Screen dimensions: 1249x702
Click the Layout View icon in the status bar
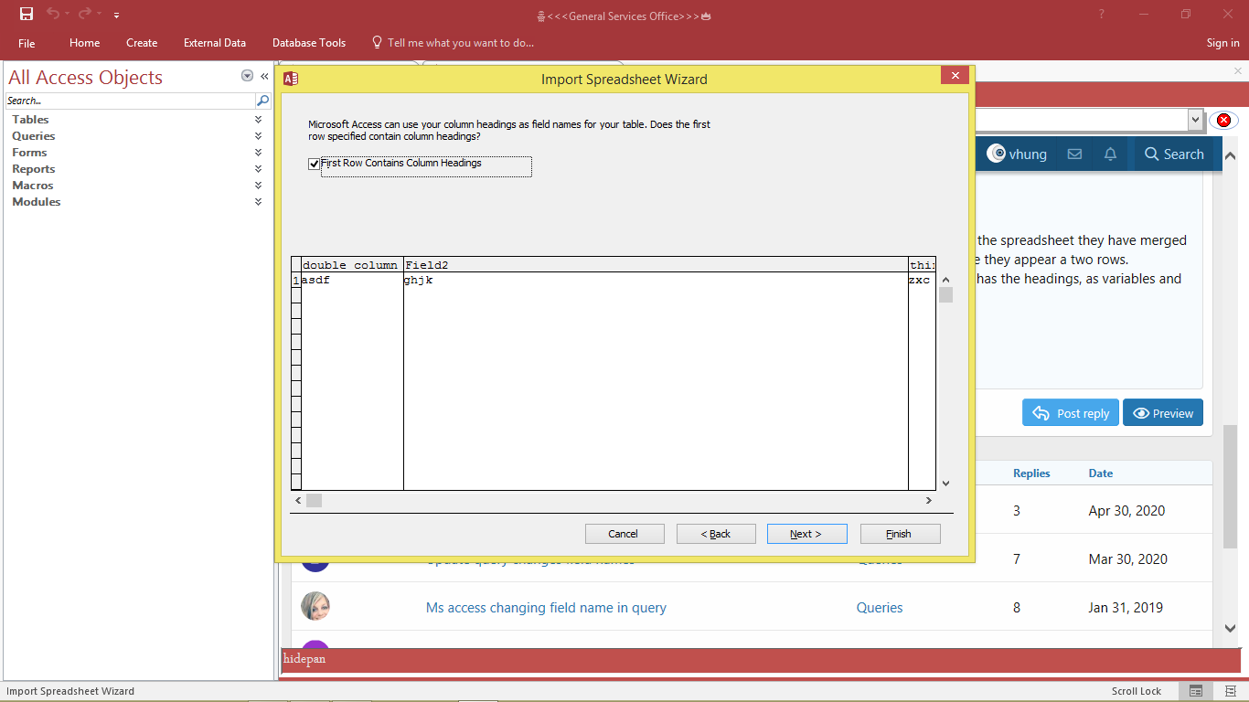click(1230, 691)
